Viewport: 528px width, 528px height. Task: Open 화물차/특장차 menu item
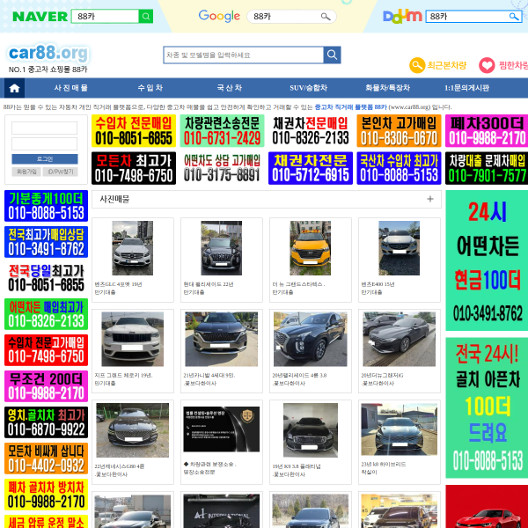(387, 88)
